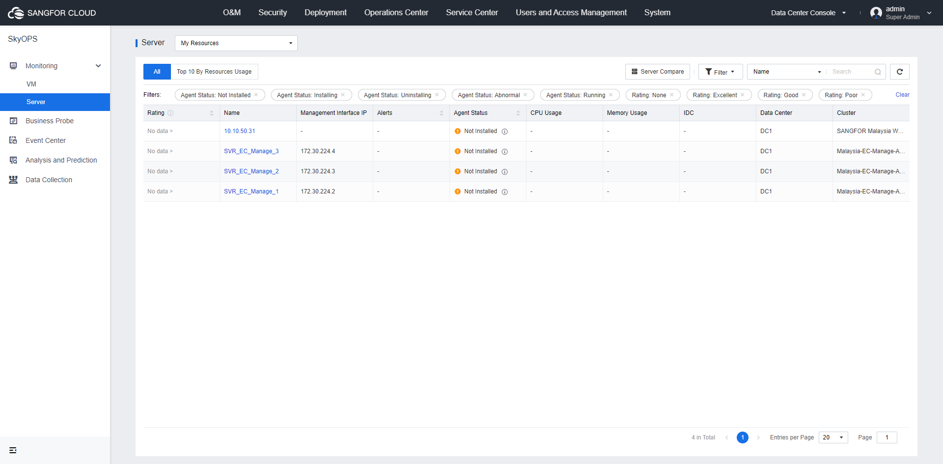943x464 pixels.
Task: Sort by the Rating column arrows
Action: pyautogui.click(x=212, y=113)
